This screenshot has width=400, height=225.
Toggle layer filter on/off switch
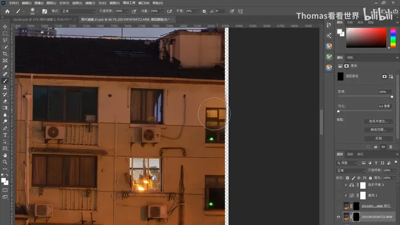(x=396, y=162)
